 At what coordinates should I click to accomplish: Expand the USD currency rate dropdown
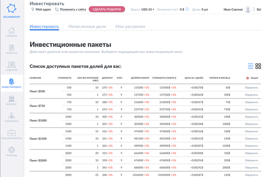(x=148, y=9)
